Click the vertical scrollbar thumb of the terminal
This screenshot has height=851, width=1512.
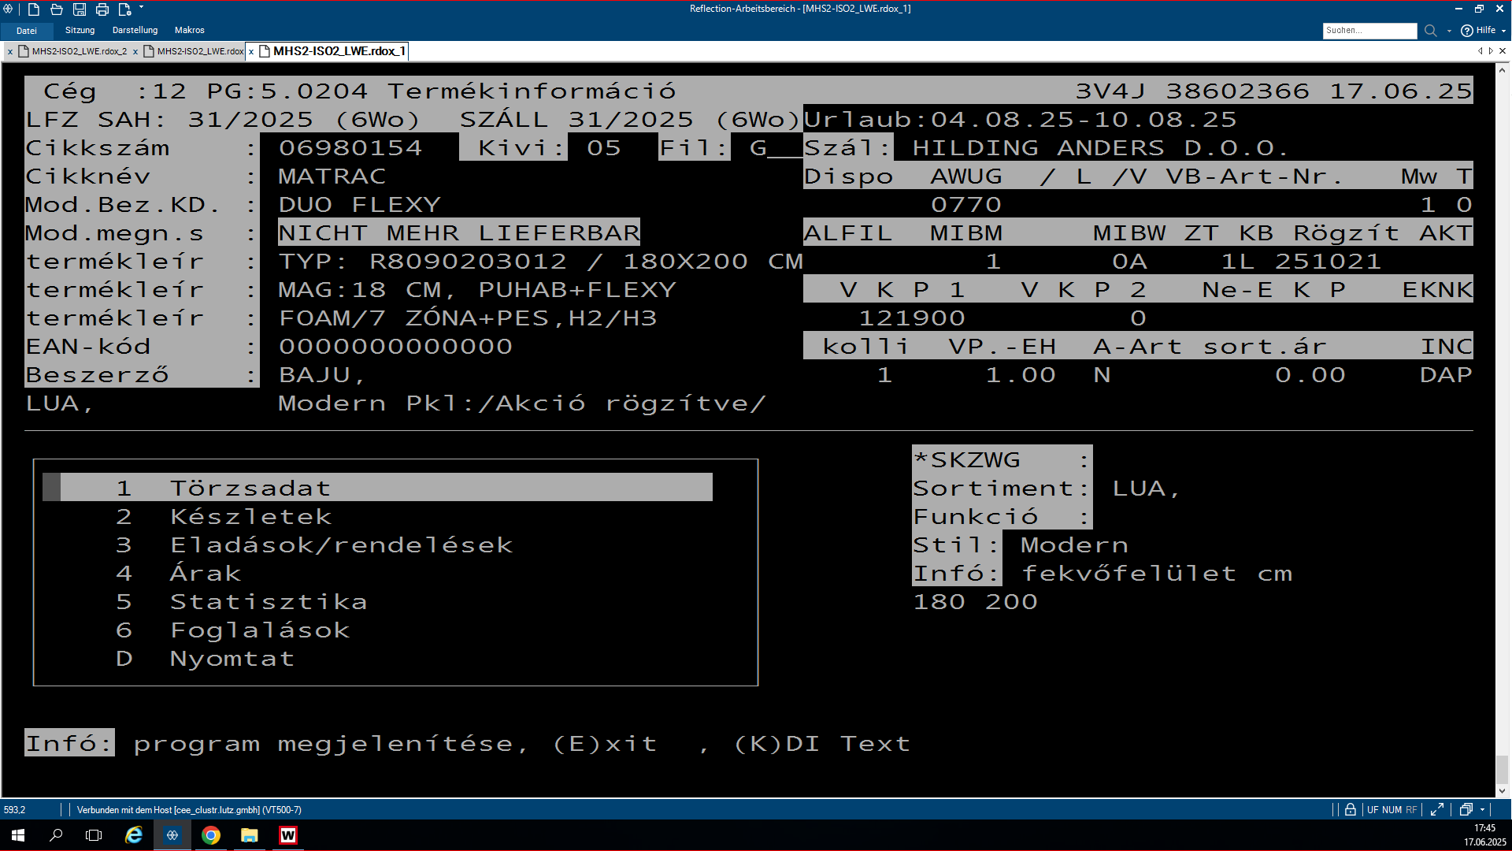1503,768
